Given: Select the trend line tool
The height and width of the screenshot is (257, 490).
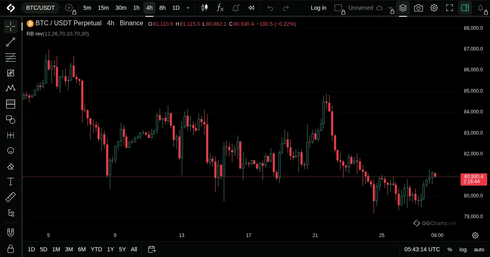Looking at the screenshot, I should coord(11,42).
